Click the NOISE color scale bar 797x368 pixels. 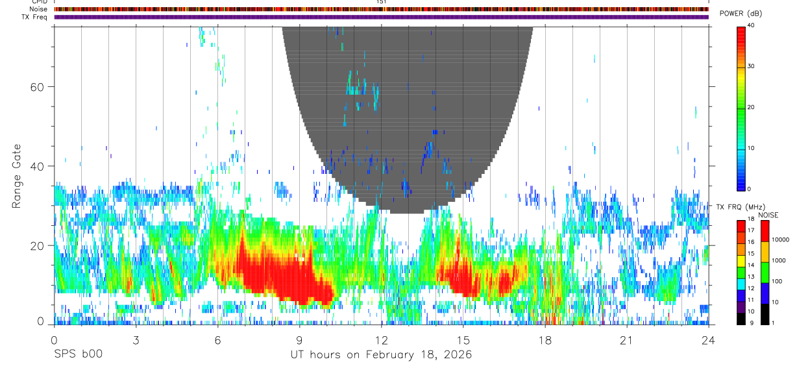765,272
